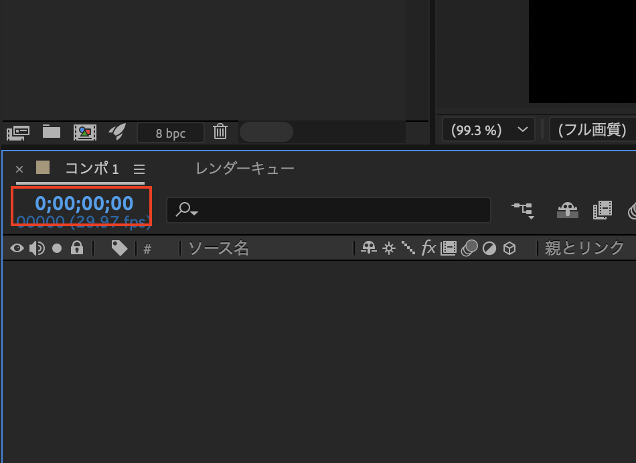Toggle the eye video visibility column
The image size is (636, 463).
point(17,249)
